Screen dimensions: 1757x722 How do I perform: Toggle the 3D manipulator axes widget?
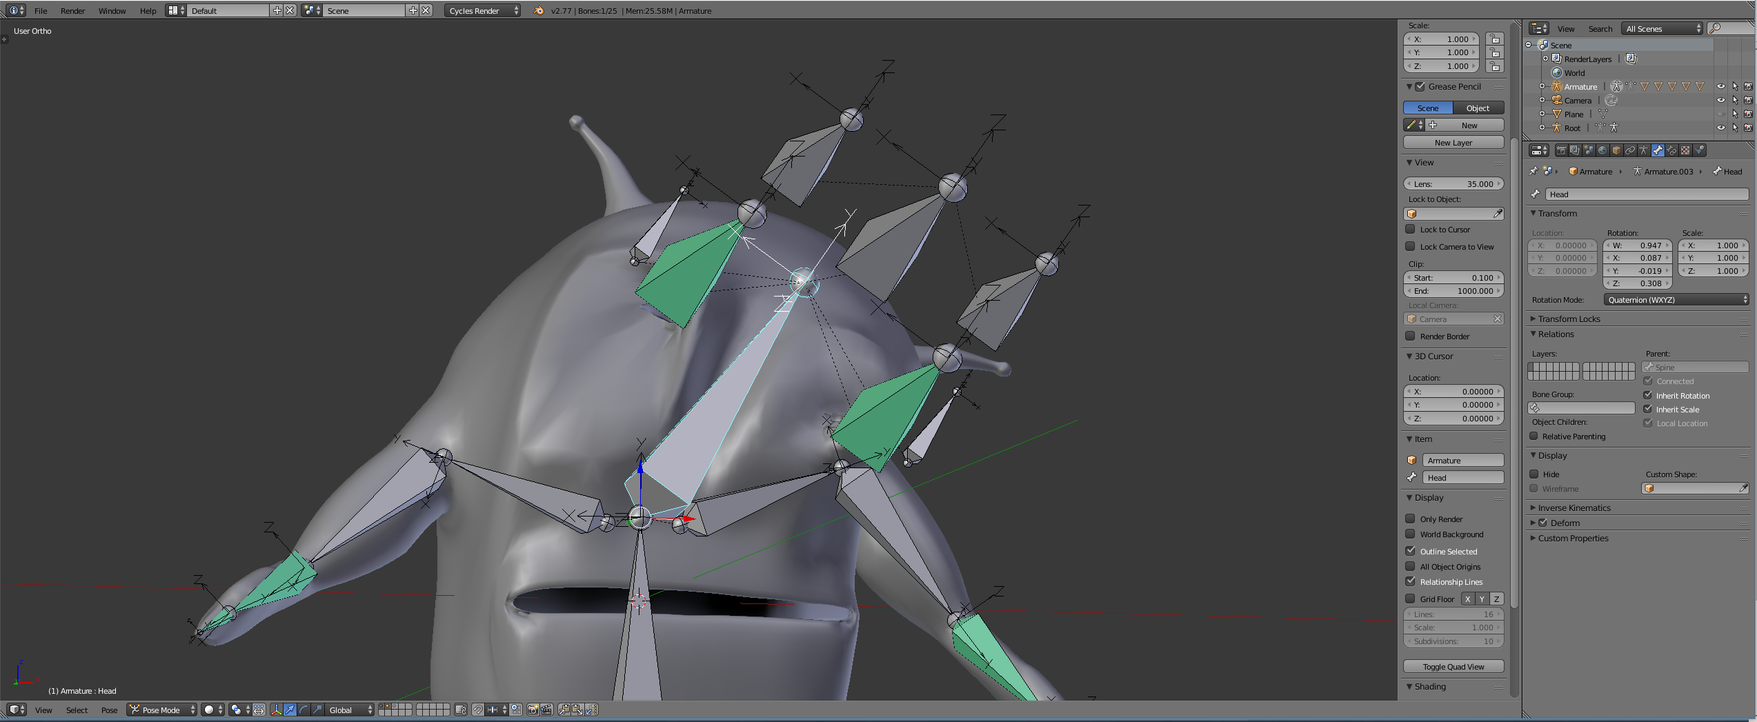tap(276, 710)
